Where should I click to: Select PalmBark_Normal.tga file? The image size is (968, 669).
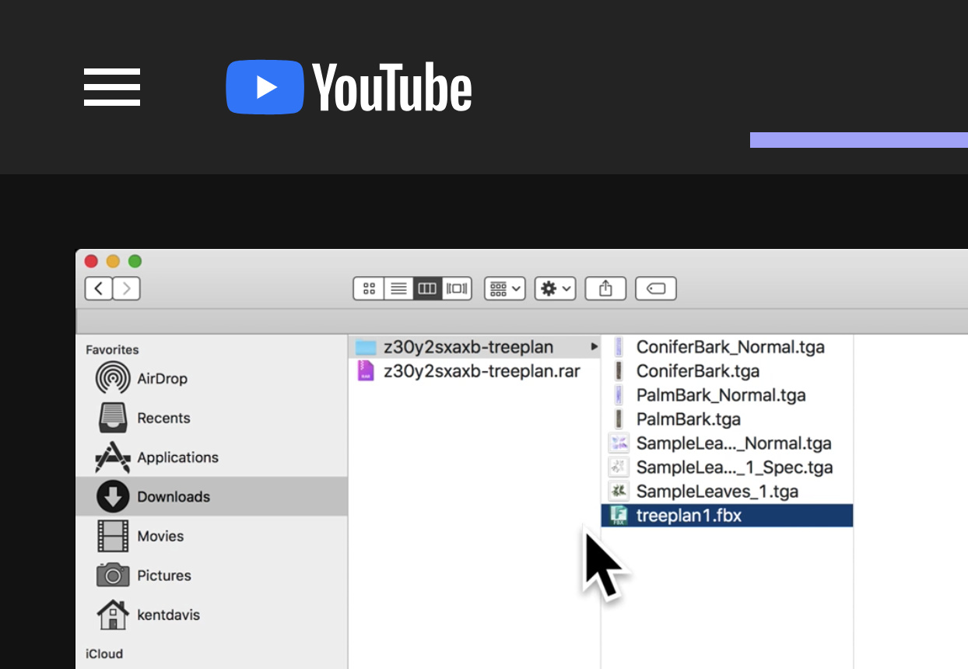tap(728, 395)
